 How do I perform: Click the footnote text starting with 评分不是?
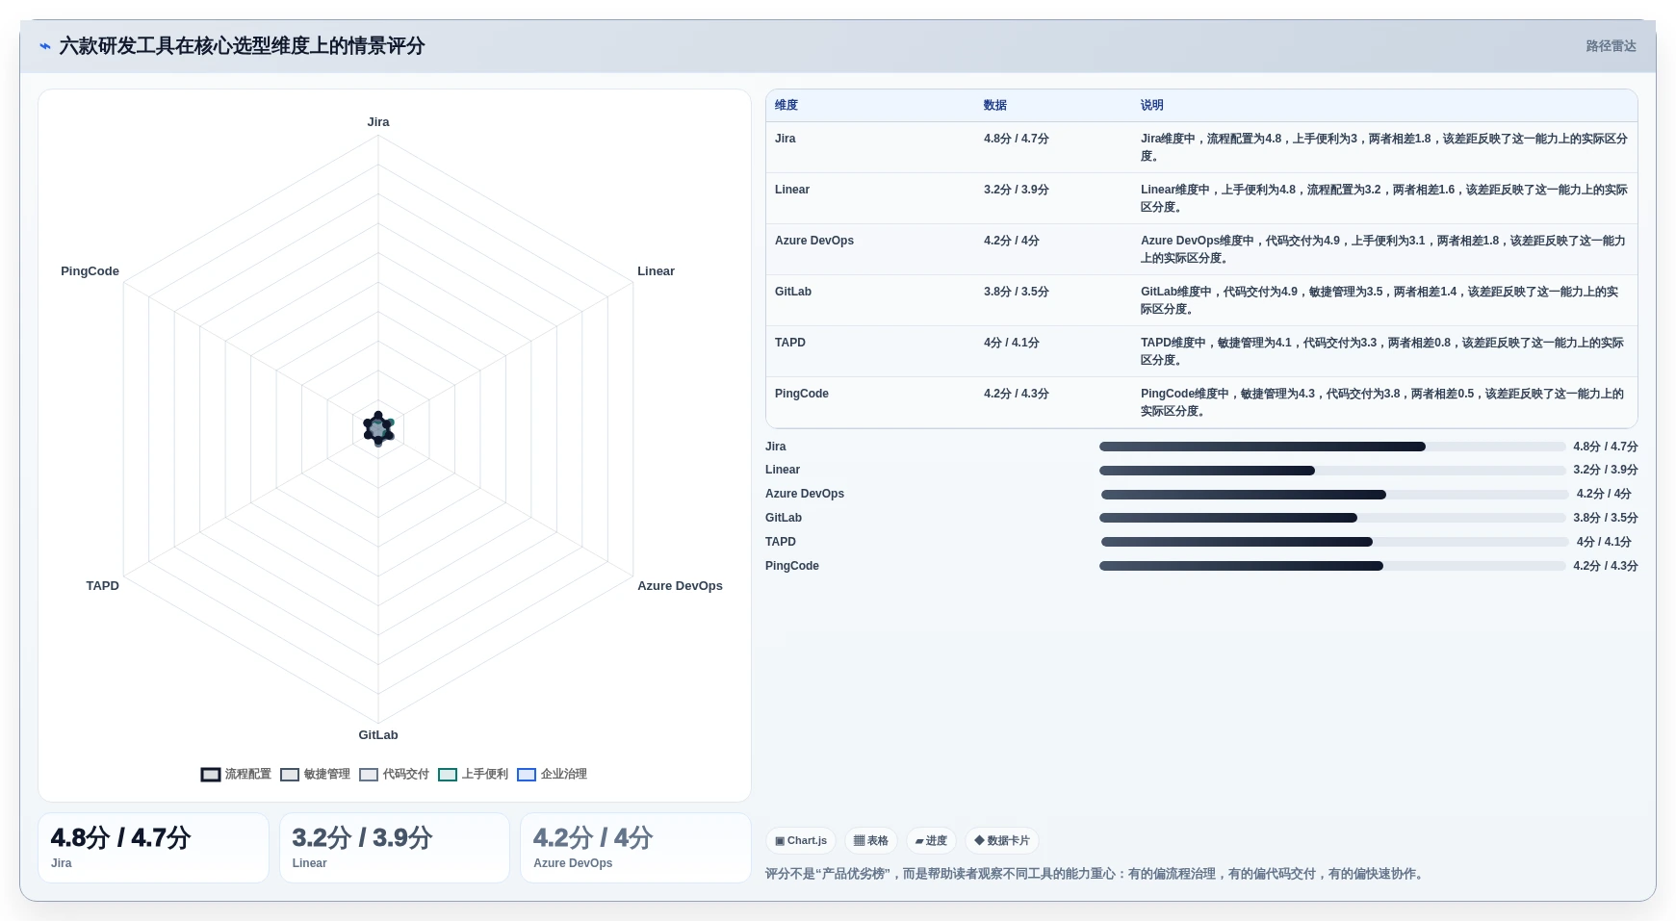pos(1096,874)
